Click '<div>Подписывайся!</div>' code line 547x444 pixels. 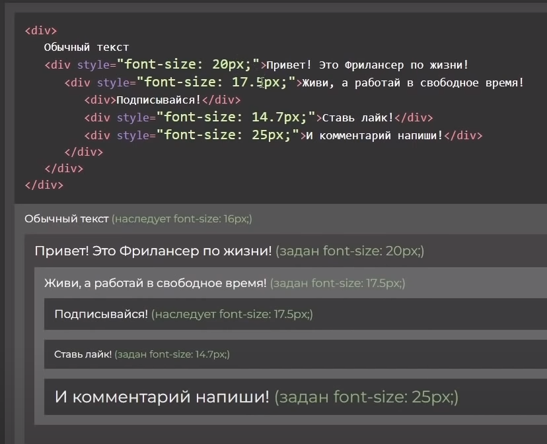click(163, 100)
